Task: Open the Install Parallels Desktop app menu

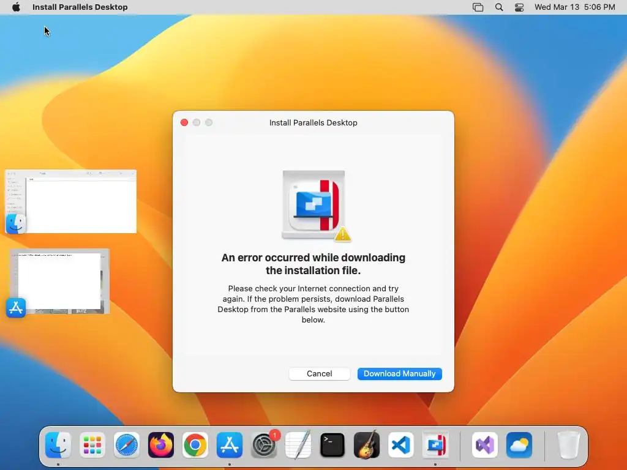Action: 80,7
